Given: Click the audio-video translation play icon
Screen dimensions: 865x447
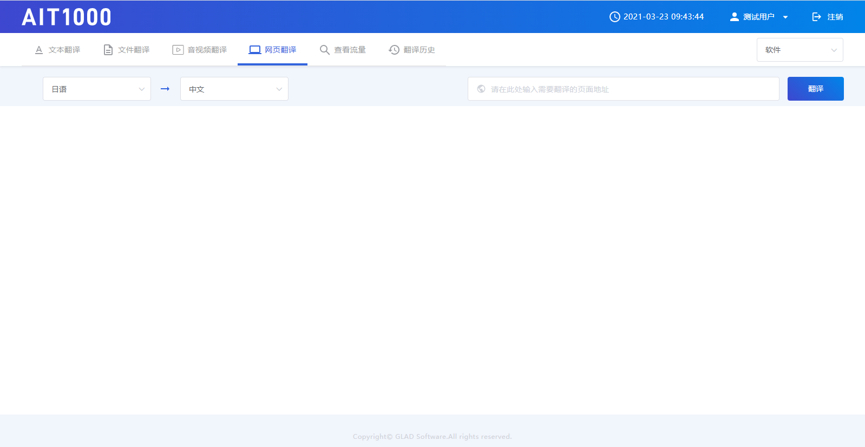Looking at the screenshot, I should tap(178, 50).
